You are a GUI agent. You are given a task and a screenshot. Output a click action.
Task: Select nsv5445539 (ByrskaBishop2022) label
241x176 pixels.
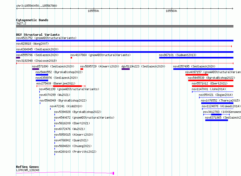click(x=211, y=78)
